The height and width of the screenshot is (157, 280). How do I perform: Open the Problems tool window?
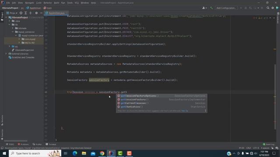23,144
